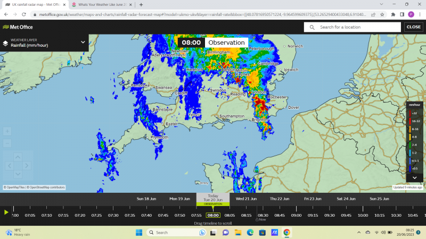The width and height of the screenshot is (426, 239).
Task: Open Microsoft Store from taskbar
Action: pyautogui.click(x=262, y=233)
